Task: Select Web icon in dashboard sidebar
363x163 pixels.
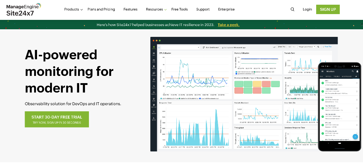Action: tap(154, 54)
